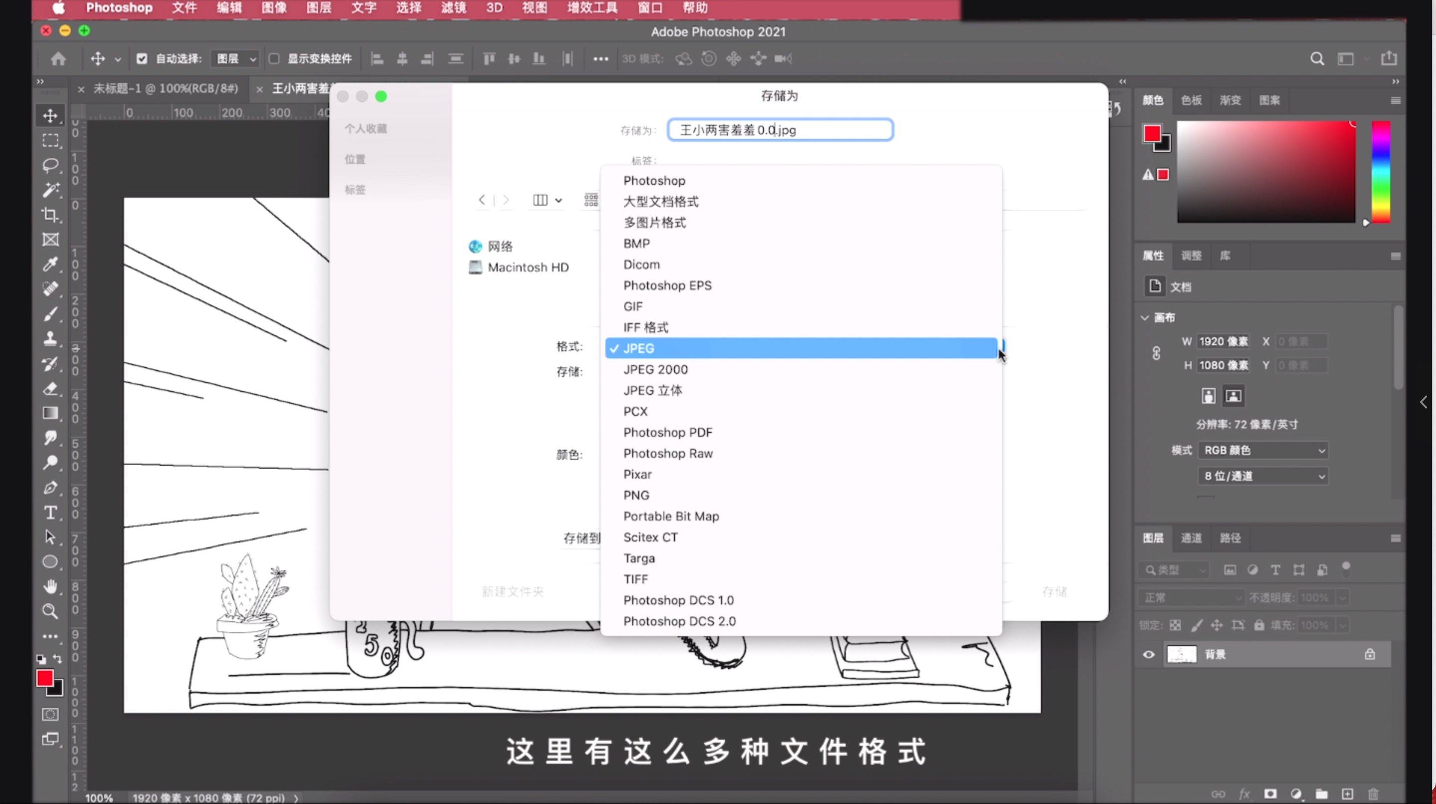
Task: Select the Clone Stamp tool
Action: click(x=50, y=339)
